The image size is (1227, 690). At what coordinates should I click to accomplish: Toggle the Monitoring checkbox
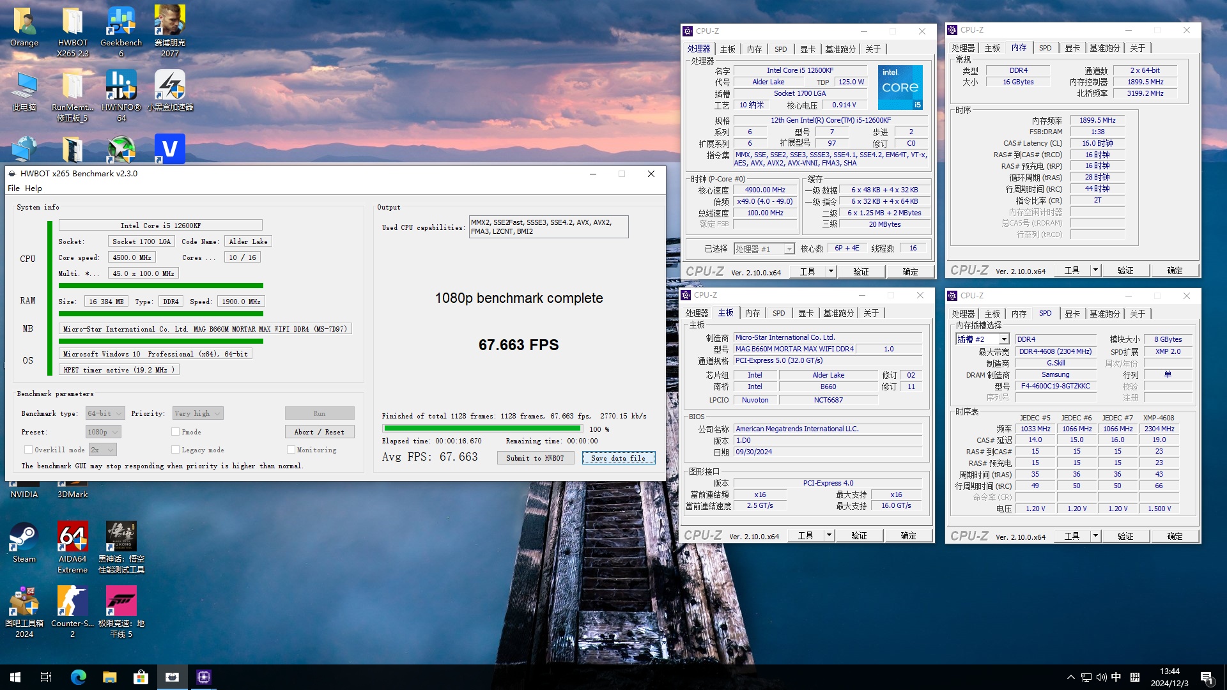(x=291, y=450)
